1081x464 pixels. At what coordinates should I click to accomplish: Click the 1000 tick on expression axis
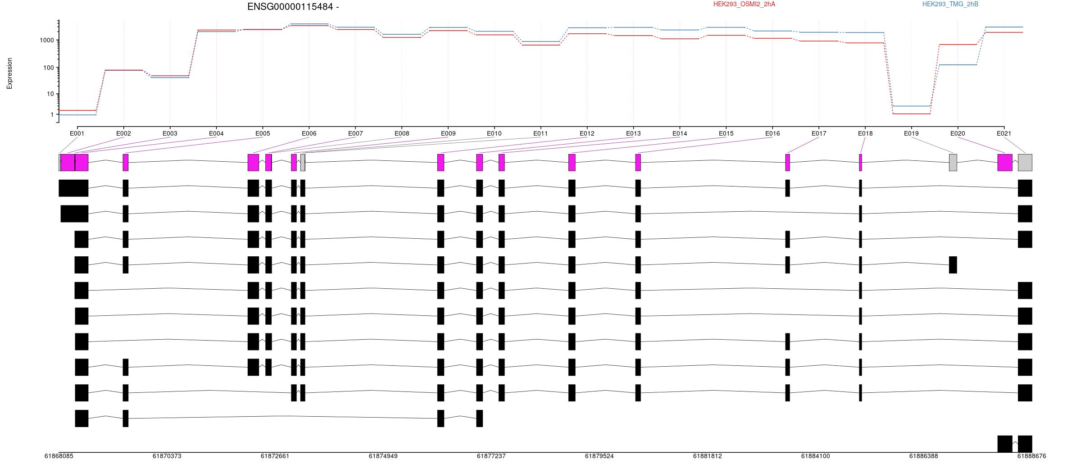pos(46,40)
